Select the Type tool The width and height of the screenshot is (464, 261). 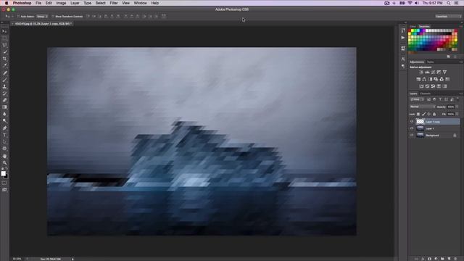coord(4,135)
